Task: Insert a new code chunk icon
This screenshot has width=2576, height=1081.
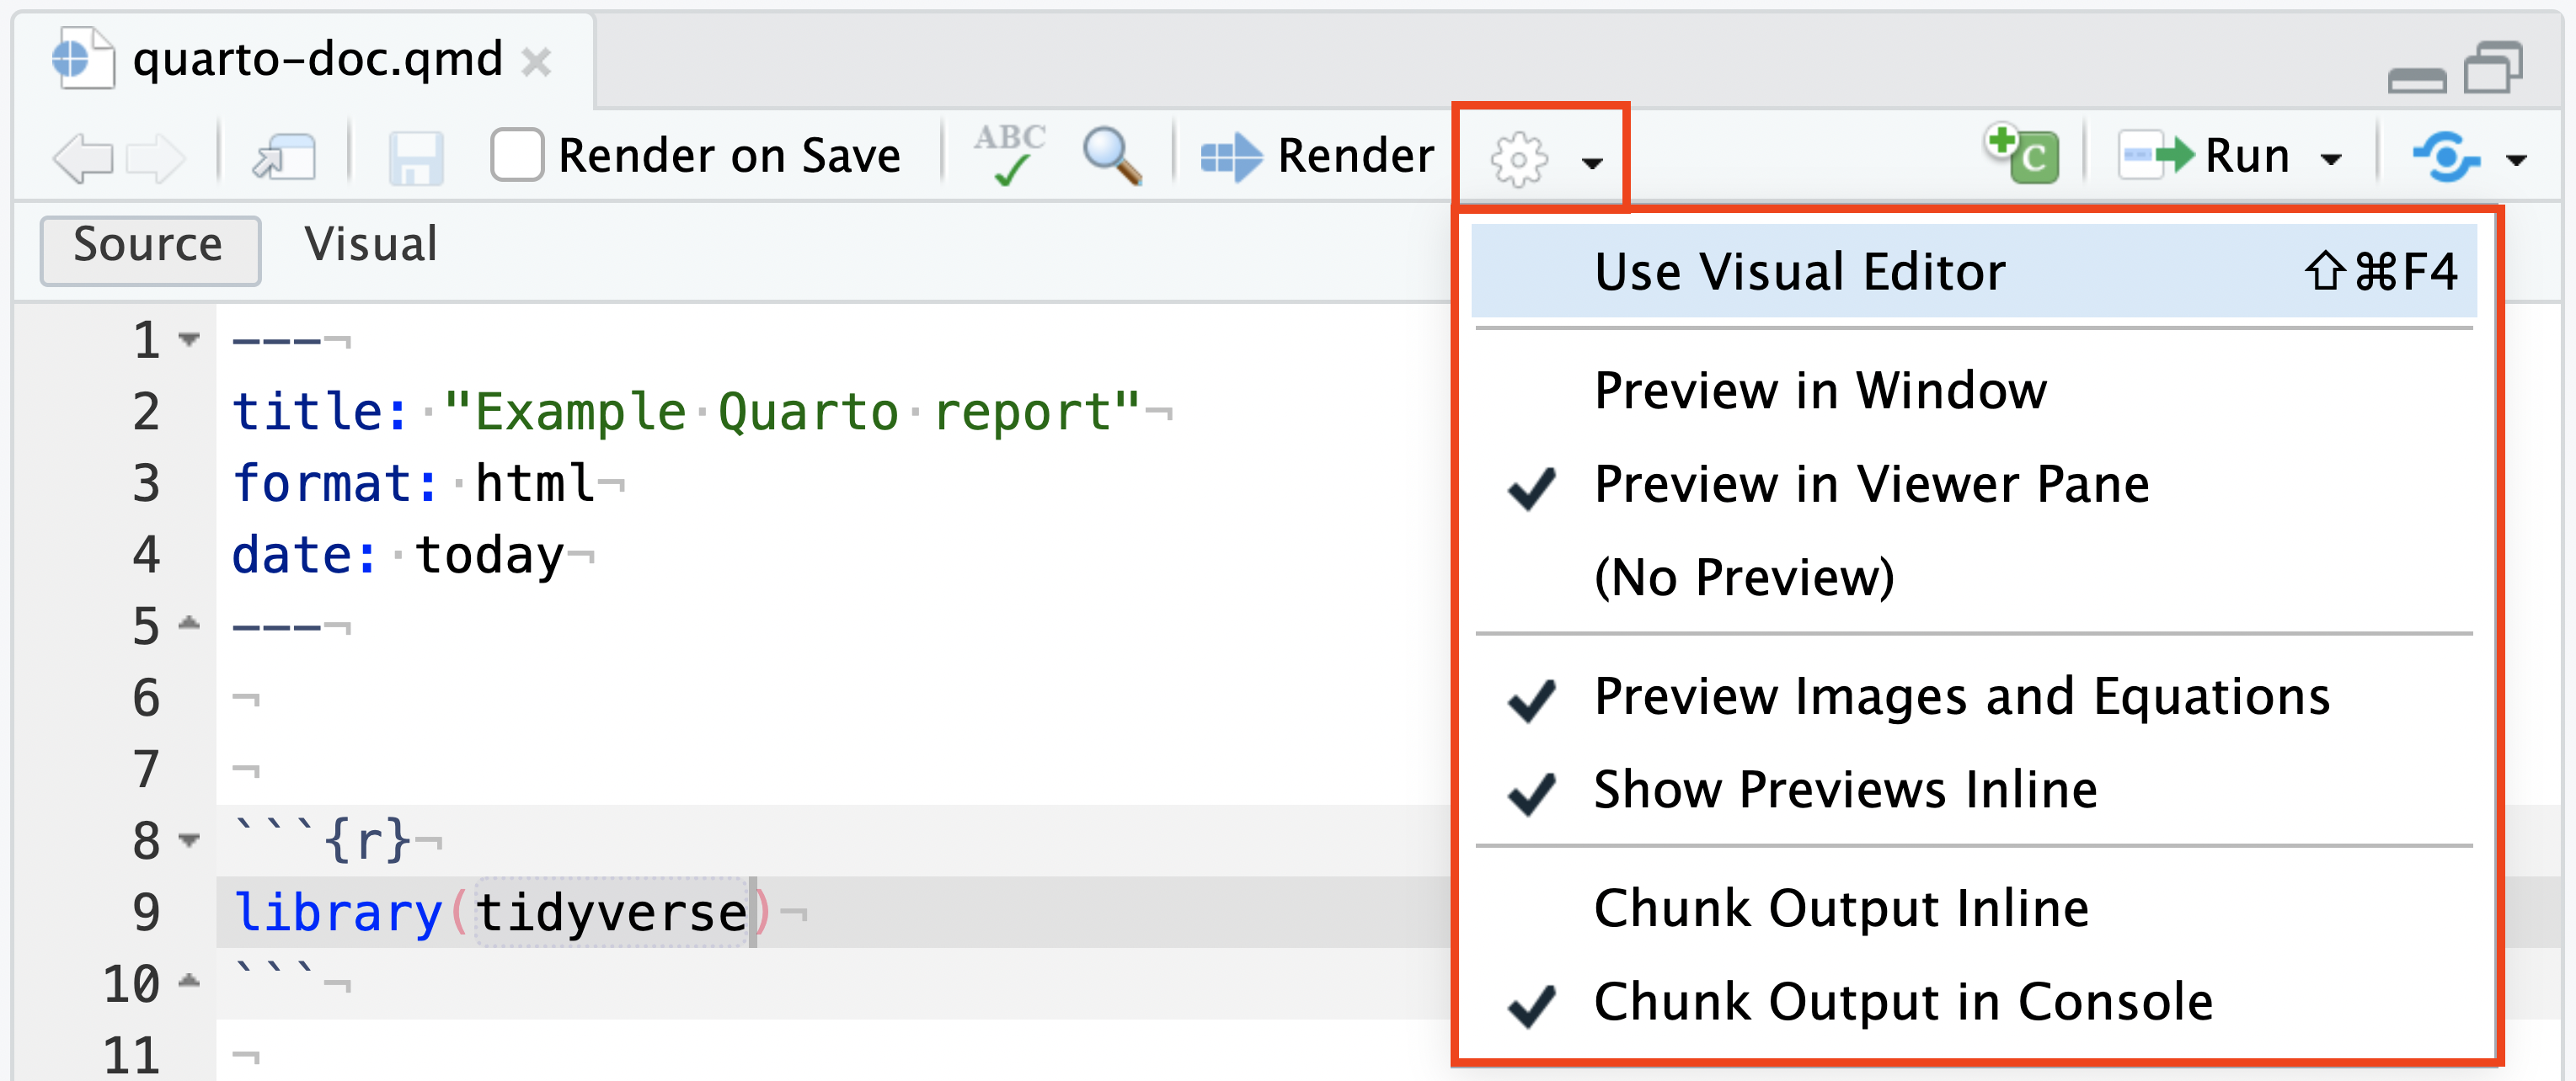Action: pyautogui.click(x=2022, y=155)
